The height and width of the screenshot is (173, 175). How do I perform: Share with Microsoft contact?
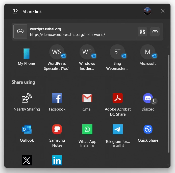(148, 55)
